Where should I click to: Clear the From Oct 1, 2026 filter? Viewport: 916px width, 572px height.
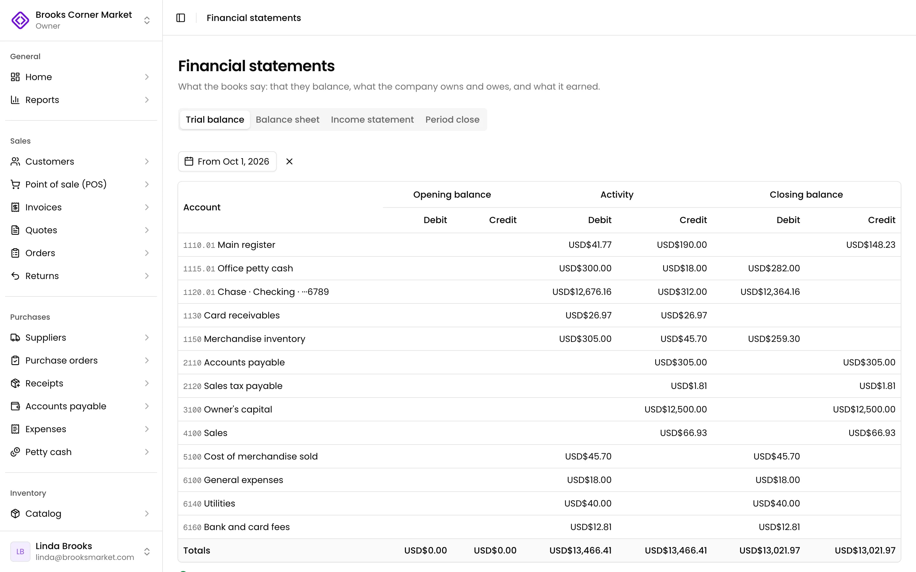click(x=289, y=161)
